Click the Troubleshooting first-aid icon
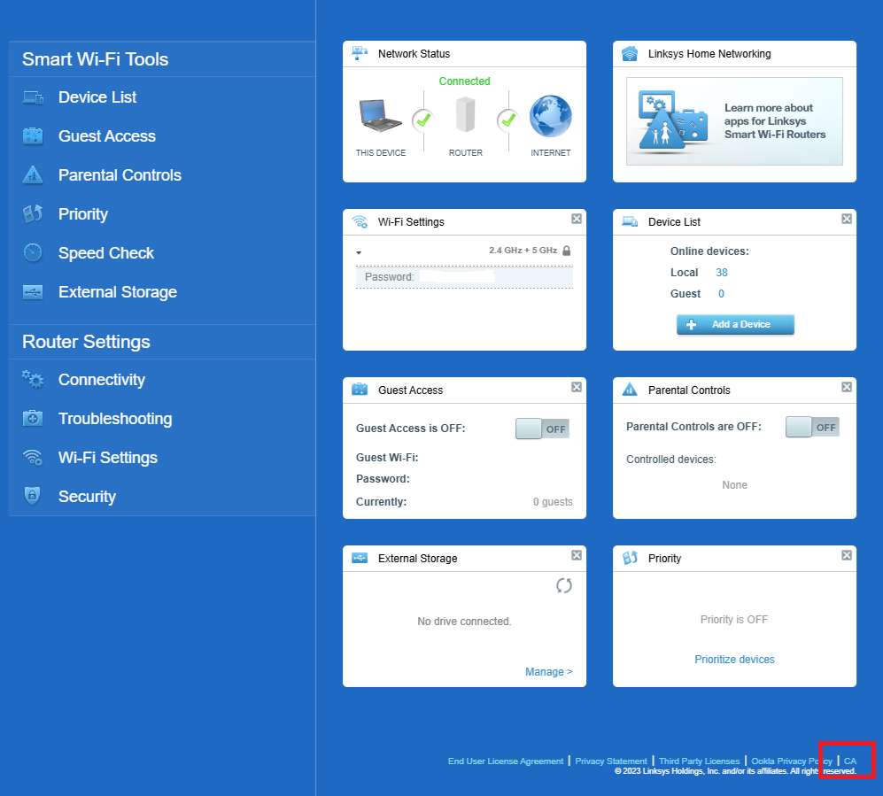The width and height of the screenshot is (883, 796). (33, 419)
